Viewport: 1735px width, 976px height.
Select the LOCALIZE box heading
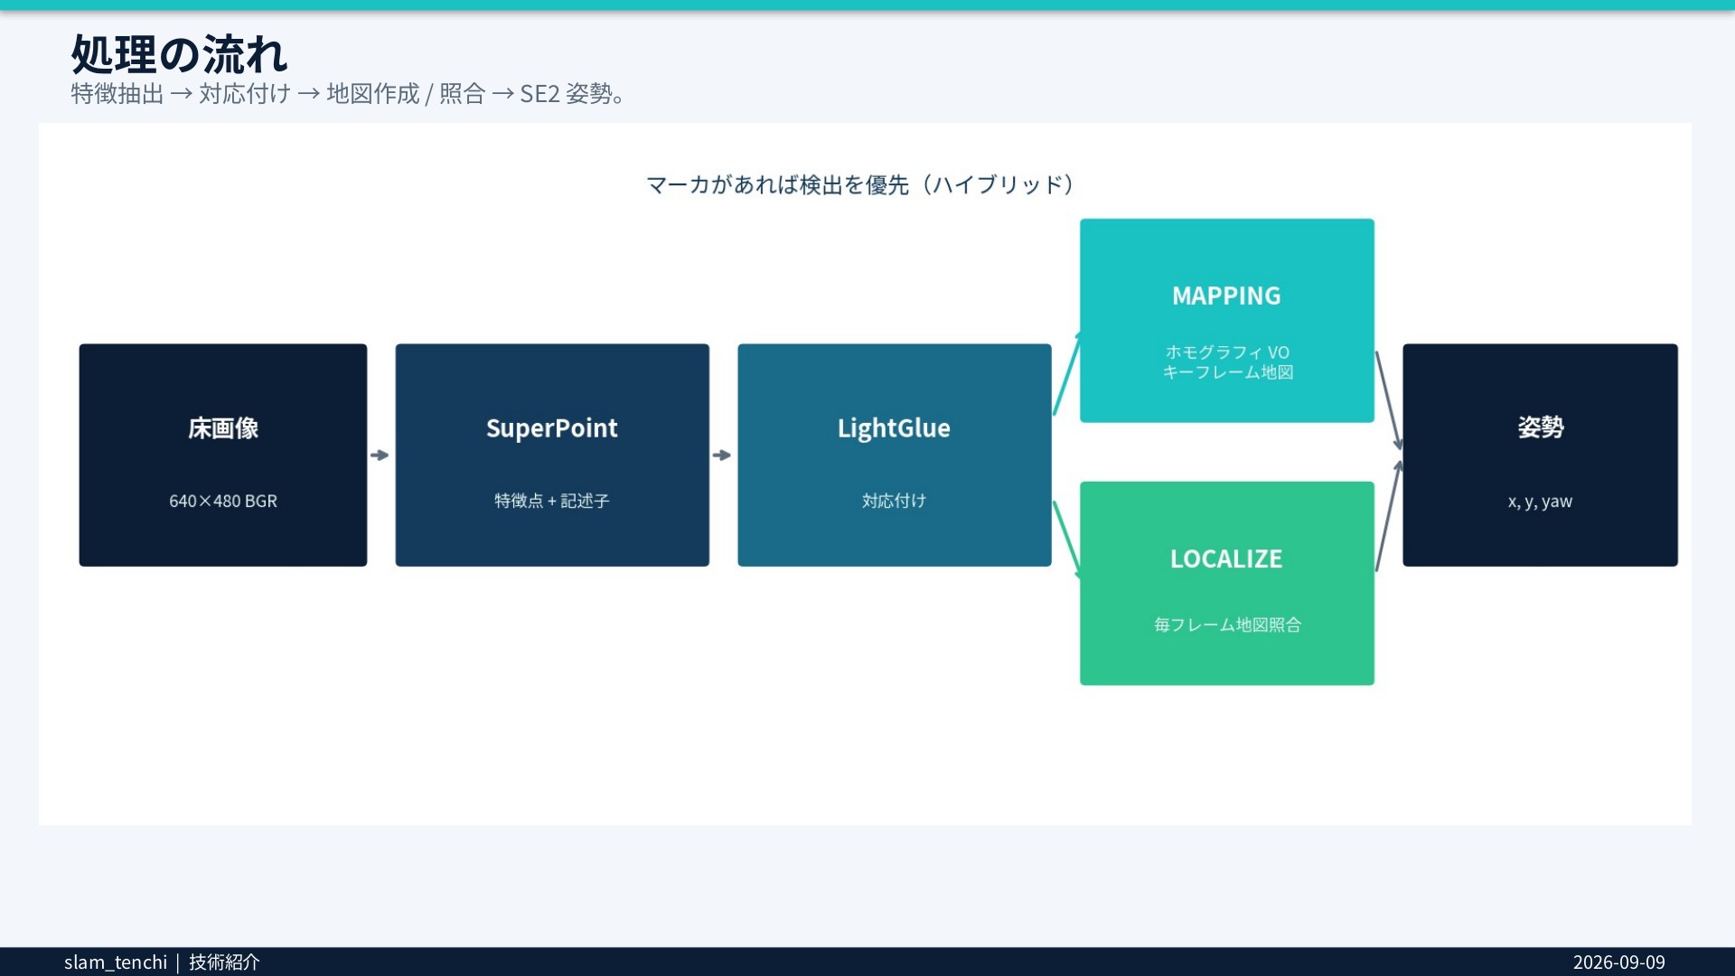tap(1226, 558)
